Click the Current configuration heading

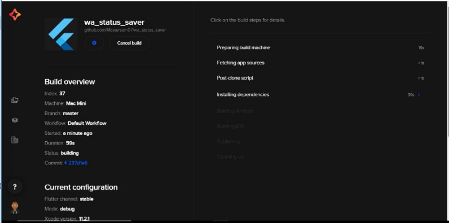[81, 187]
